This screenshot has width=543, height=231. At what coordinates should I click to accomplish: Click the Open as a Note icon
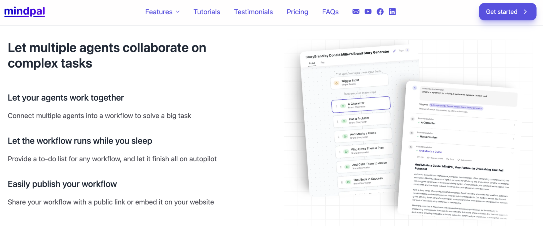428,158
